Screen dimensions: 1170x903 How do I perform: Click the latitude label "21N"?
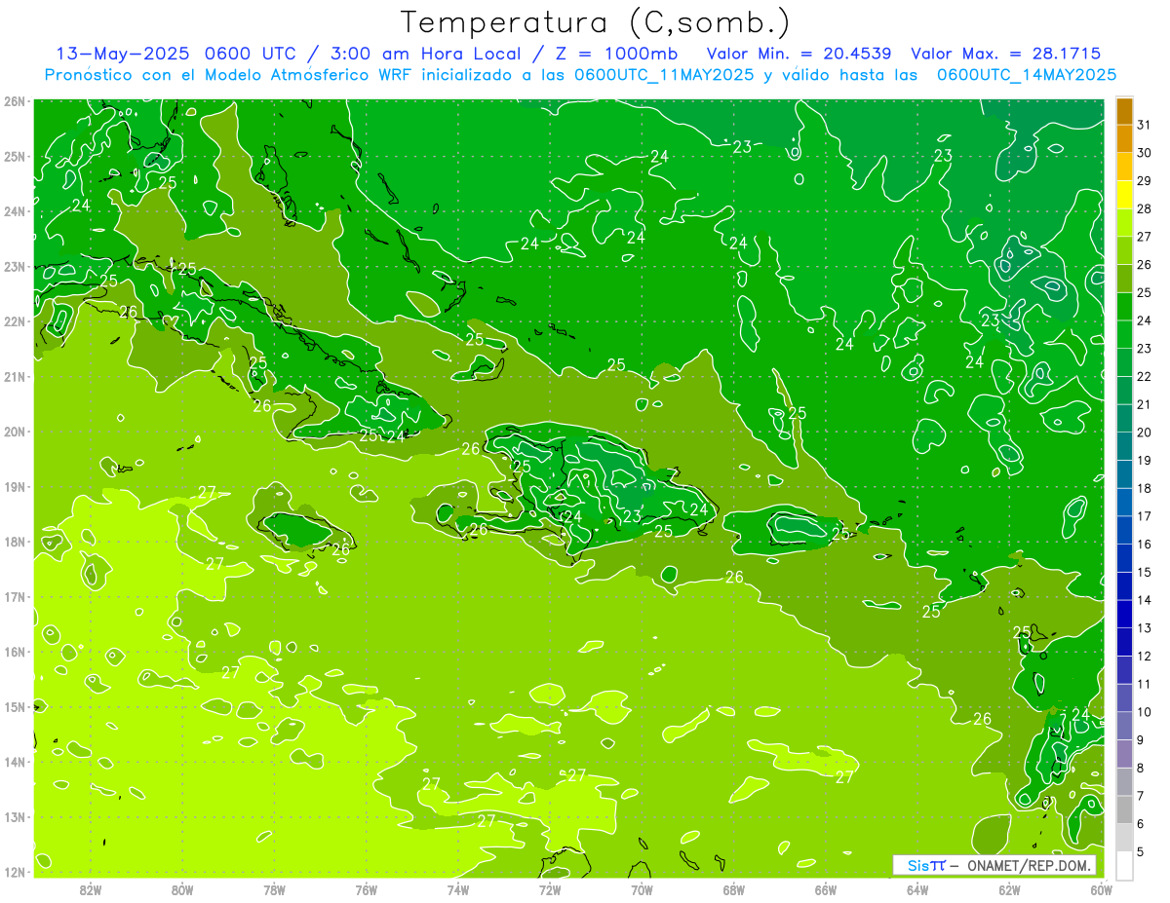(x=15, y=377)
